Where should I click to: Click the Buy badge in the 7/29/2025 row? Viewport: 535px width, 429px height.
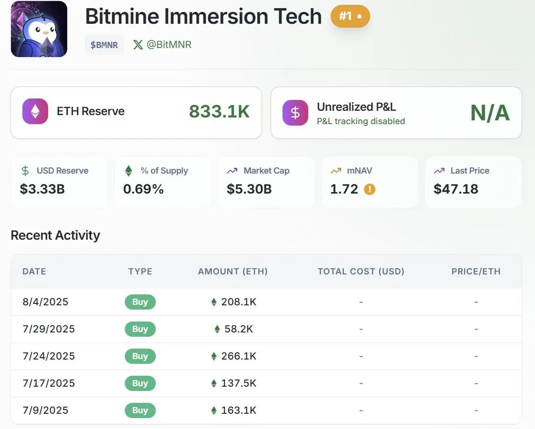[140, 329]
